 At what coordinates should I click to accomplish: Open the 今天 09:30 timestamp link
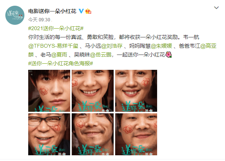[39, 20]
